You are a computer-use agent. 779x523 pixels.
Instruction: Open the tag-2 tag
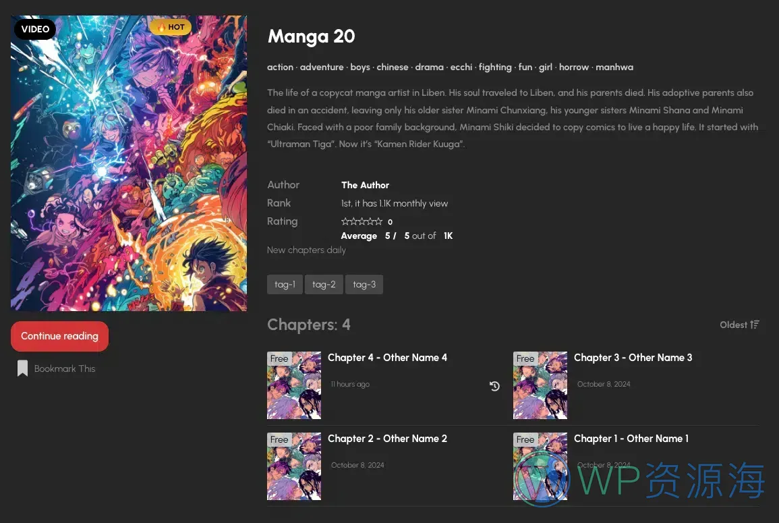pyautogui.click(x=324, y=284)
